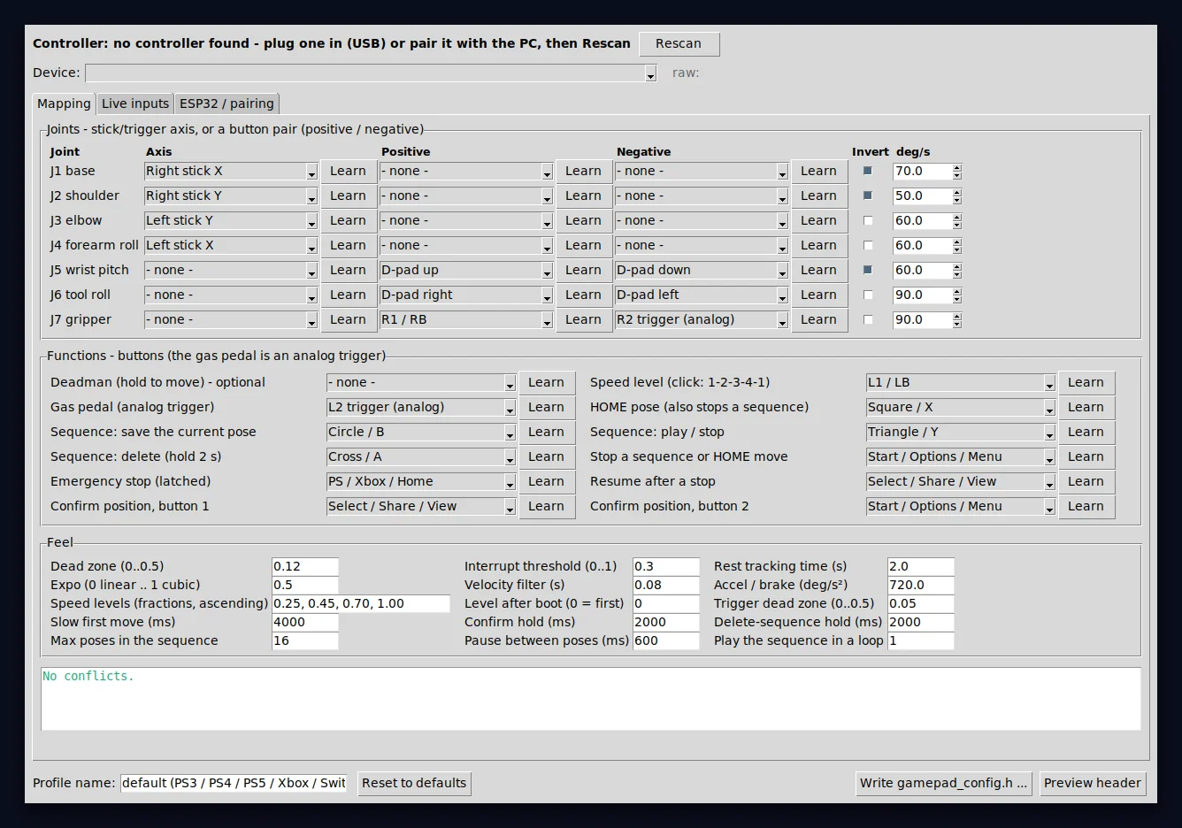Toggle the Invert checkbox for J5 wrist pitch
The width and height of the screenshot is (1182, 828).
tap(868, 270)
